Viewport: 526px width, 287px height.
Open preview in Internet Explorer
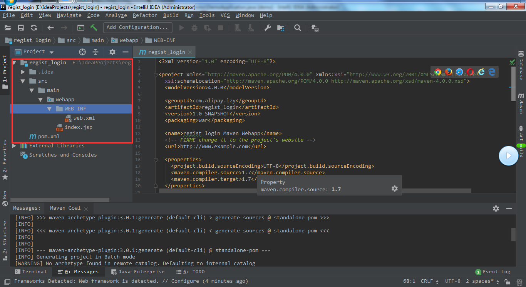click(x=481, y=72)
